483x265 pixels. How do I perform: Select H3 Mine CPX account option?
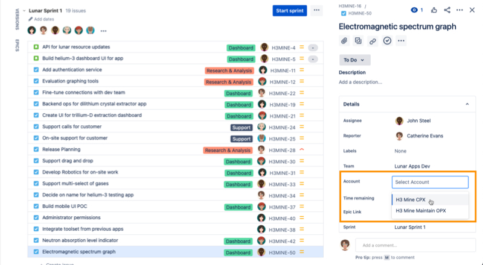click(411, 199)
